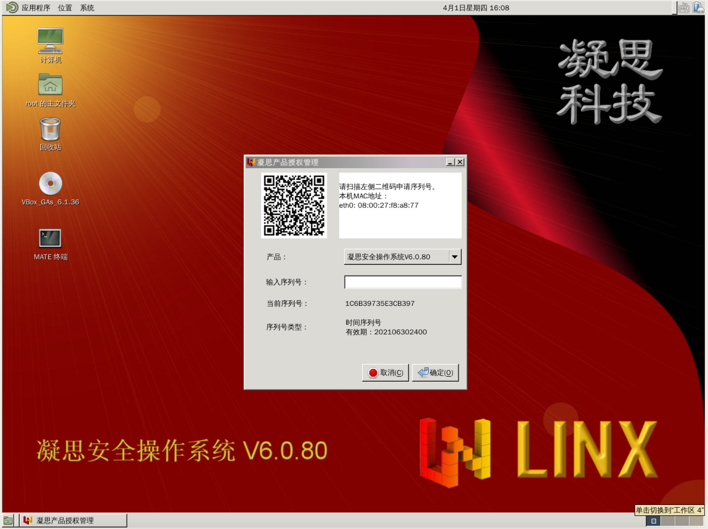Click the 时间序列号 type text
This screenshot has height=529, width=708.
pyautogui.click(x=363, y=322)
